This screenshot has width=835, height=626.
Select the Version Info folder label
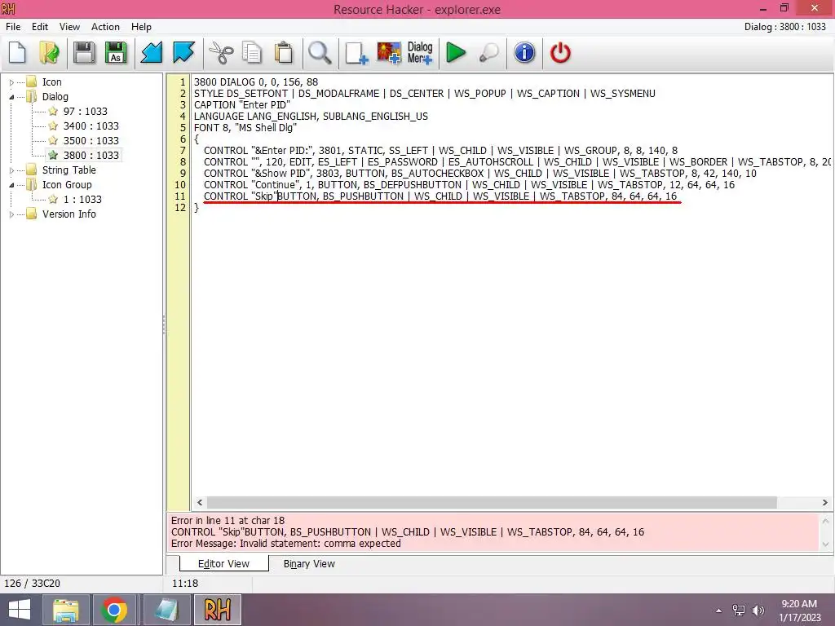69,214
